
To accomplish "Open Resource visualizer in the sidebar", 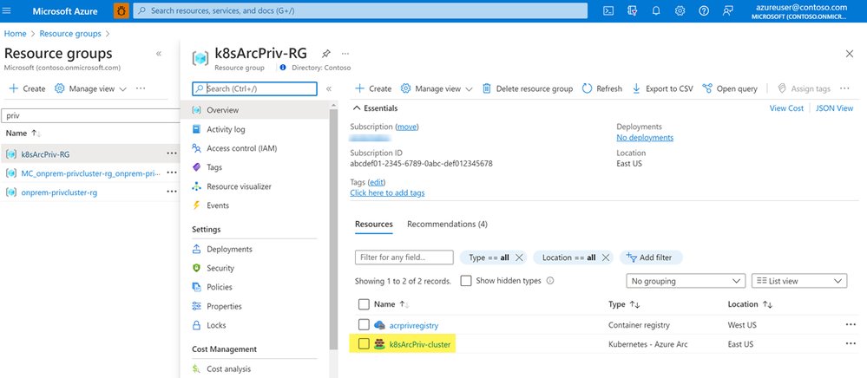I will coord(239,186).
